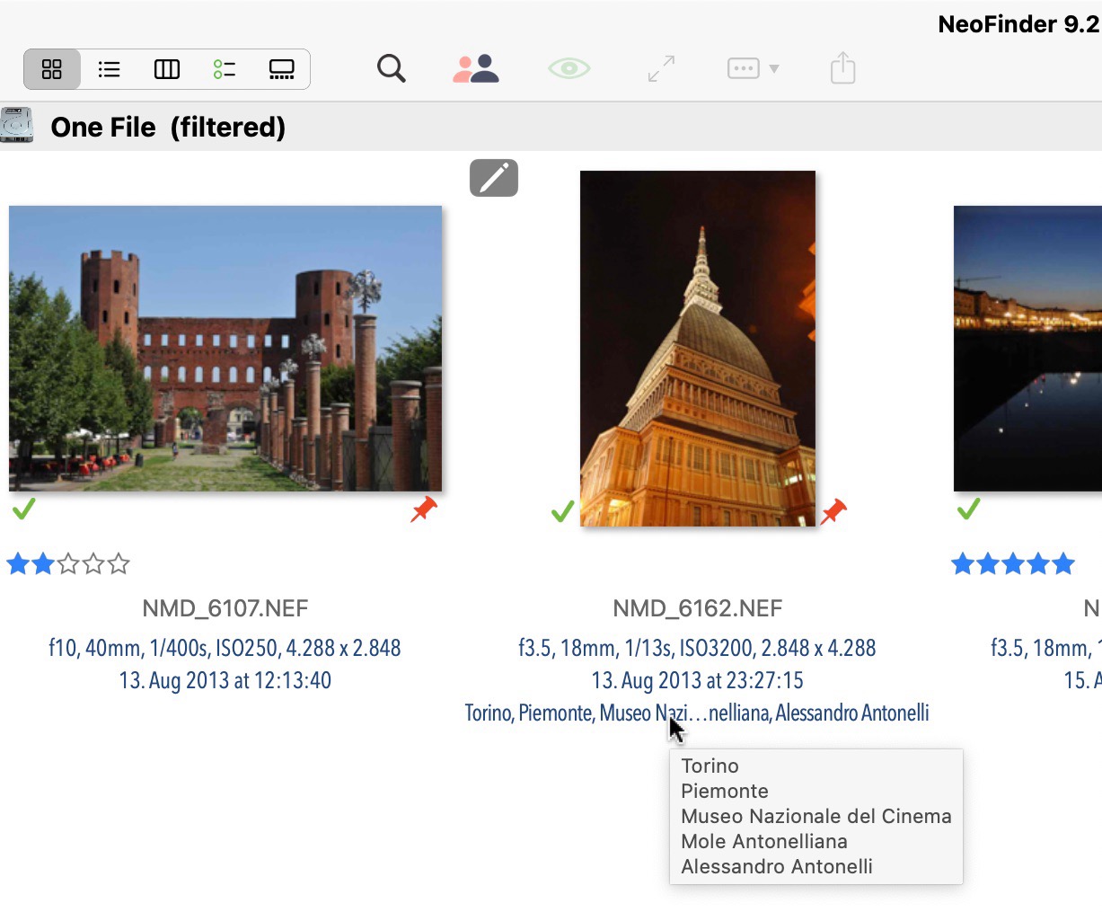
Task: Open the more actions dropdown arrow
Action: (x=773, y=69)
